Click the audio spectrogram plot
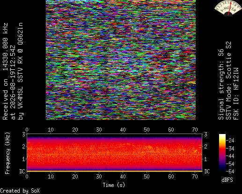 click(115, 152)
